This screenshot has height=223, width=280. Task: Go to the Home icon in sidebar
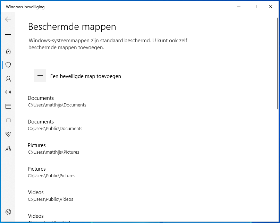[x=8, y=51]
